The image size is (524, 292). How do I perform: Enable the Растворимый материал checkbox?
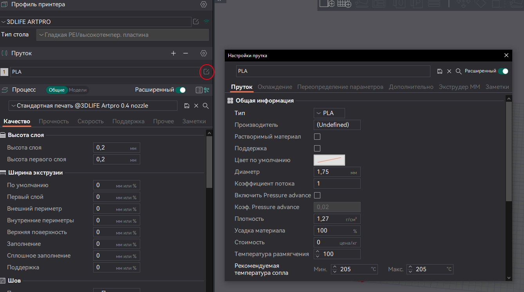pos(317,137)
